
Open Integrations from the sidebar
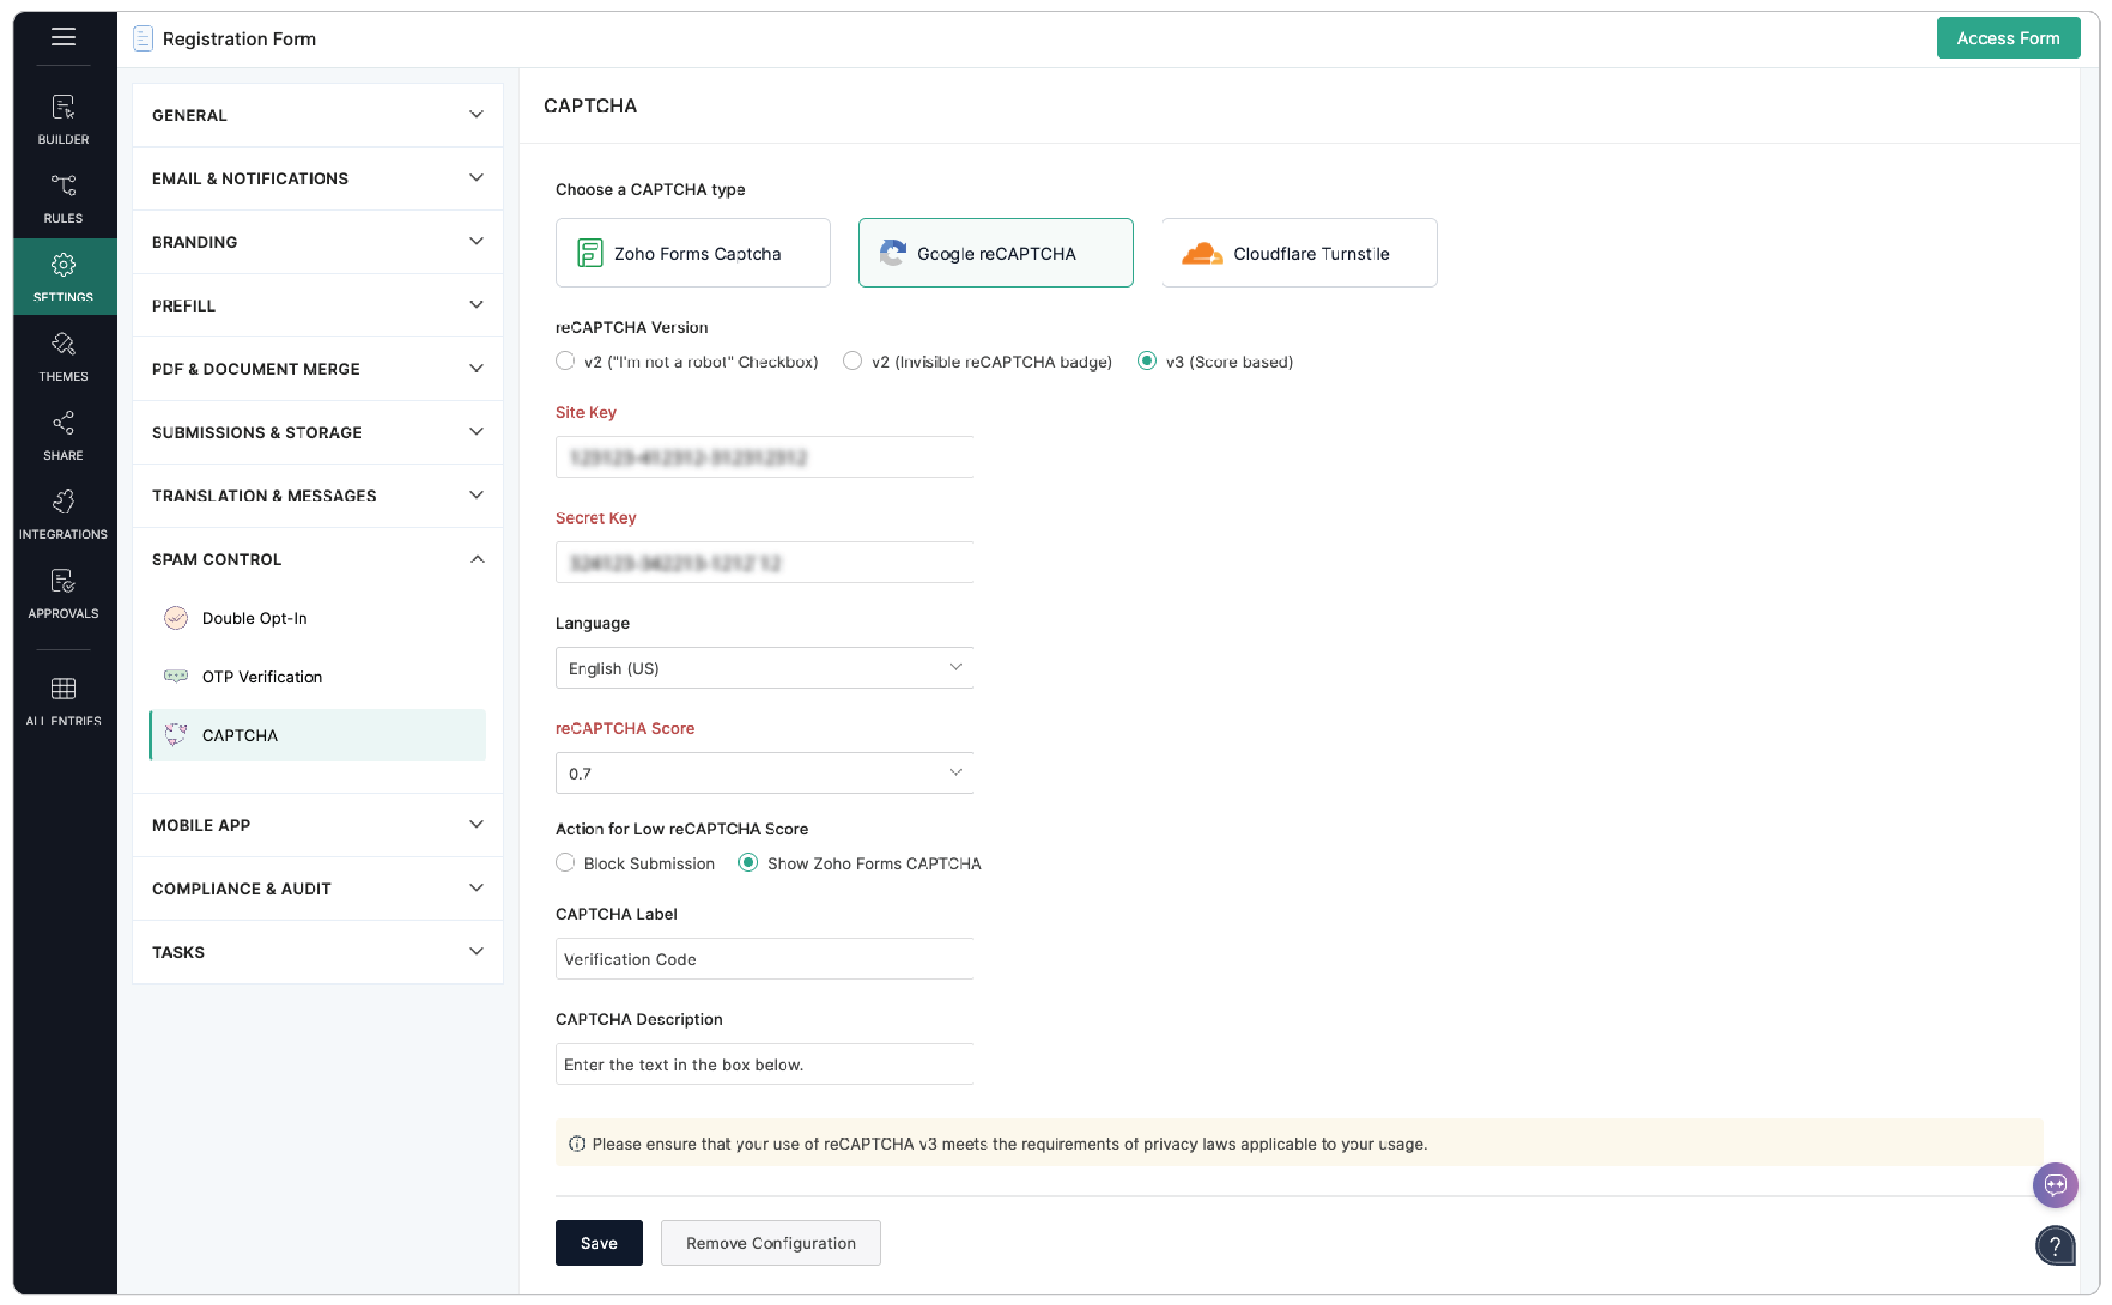tap(63, 513)
